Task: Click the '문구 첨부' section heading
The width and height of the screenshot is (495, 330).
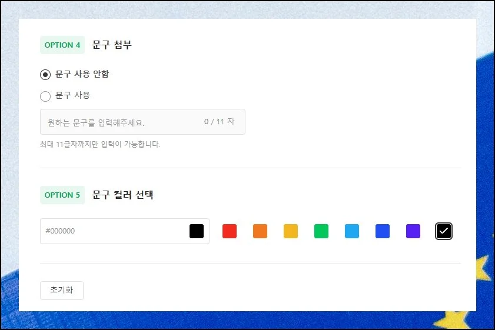Action: click(112, 45)
